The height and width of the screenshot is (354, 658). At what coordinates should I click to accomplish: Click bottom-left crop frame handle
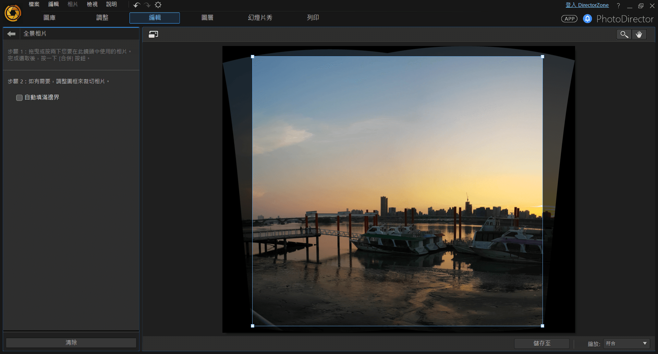coord(253,326)
